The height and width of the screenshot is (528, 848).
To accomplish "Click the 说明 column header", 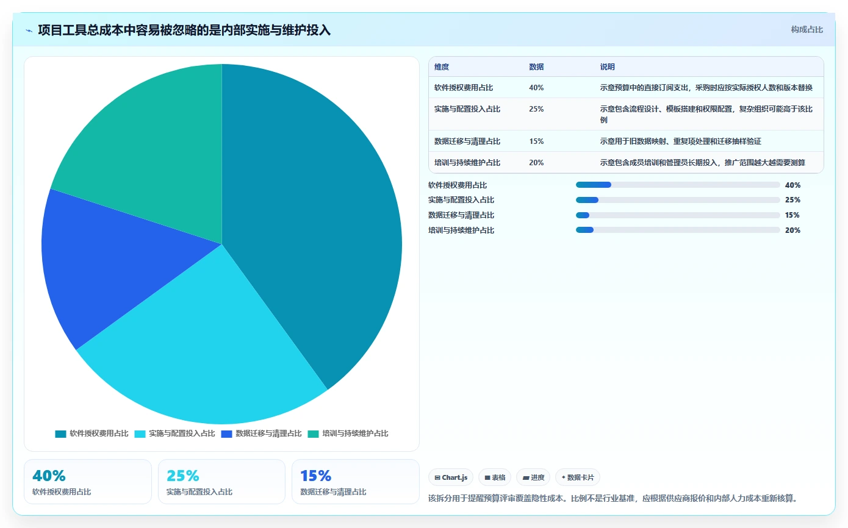I will coord(608,67).
